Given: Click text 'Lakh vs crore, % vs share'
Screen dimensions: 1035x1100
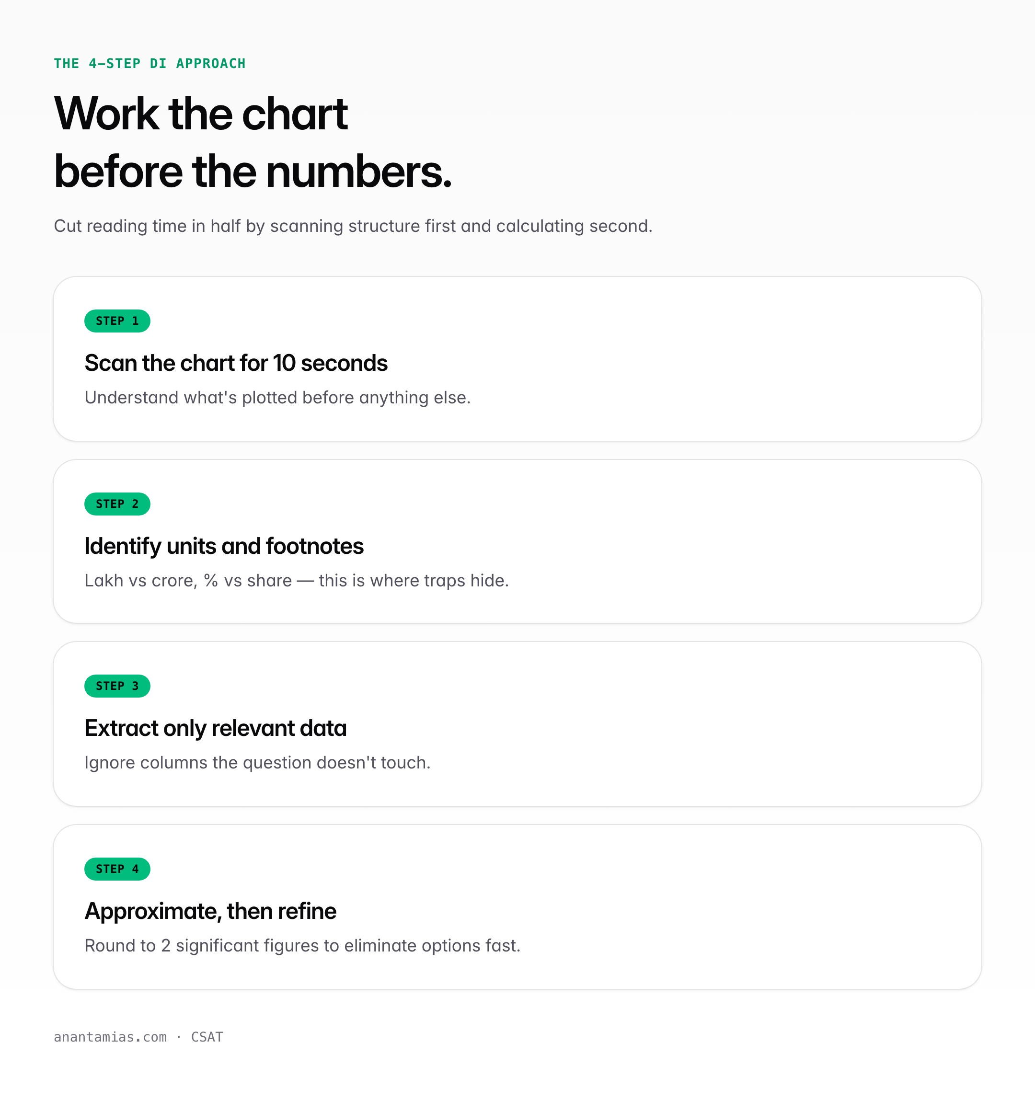Looking at the screenshot, I should [x=188, y=581].
